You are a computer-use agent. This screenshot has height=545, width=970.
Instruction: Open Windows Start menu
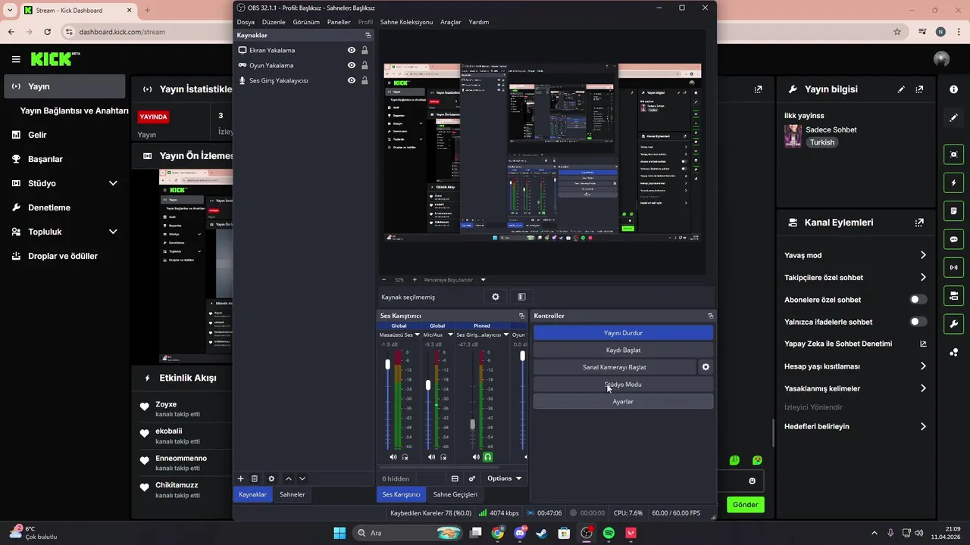(x=339, y=533)
